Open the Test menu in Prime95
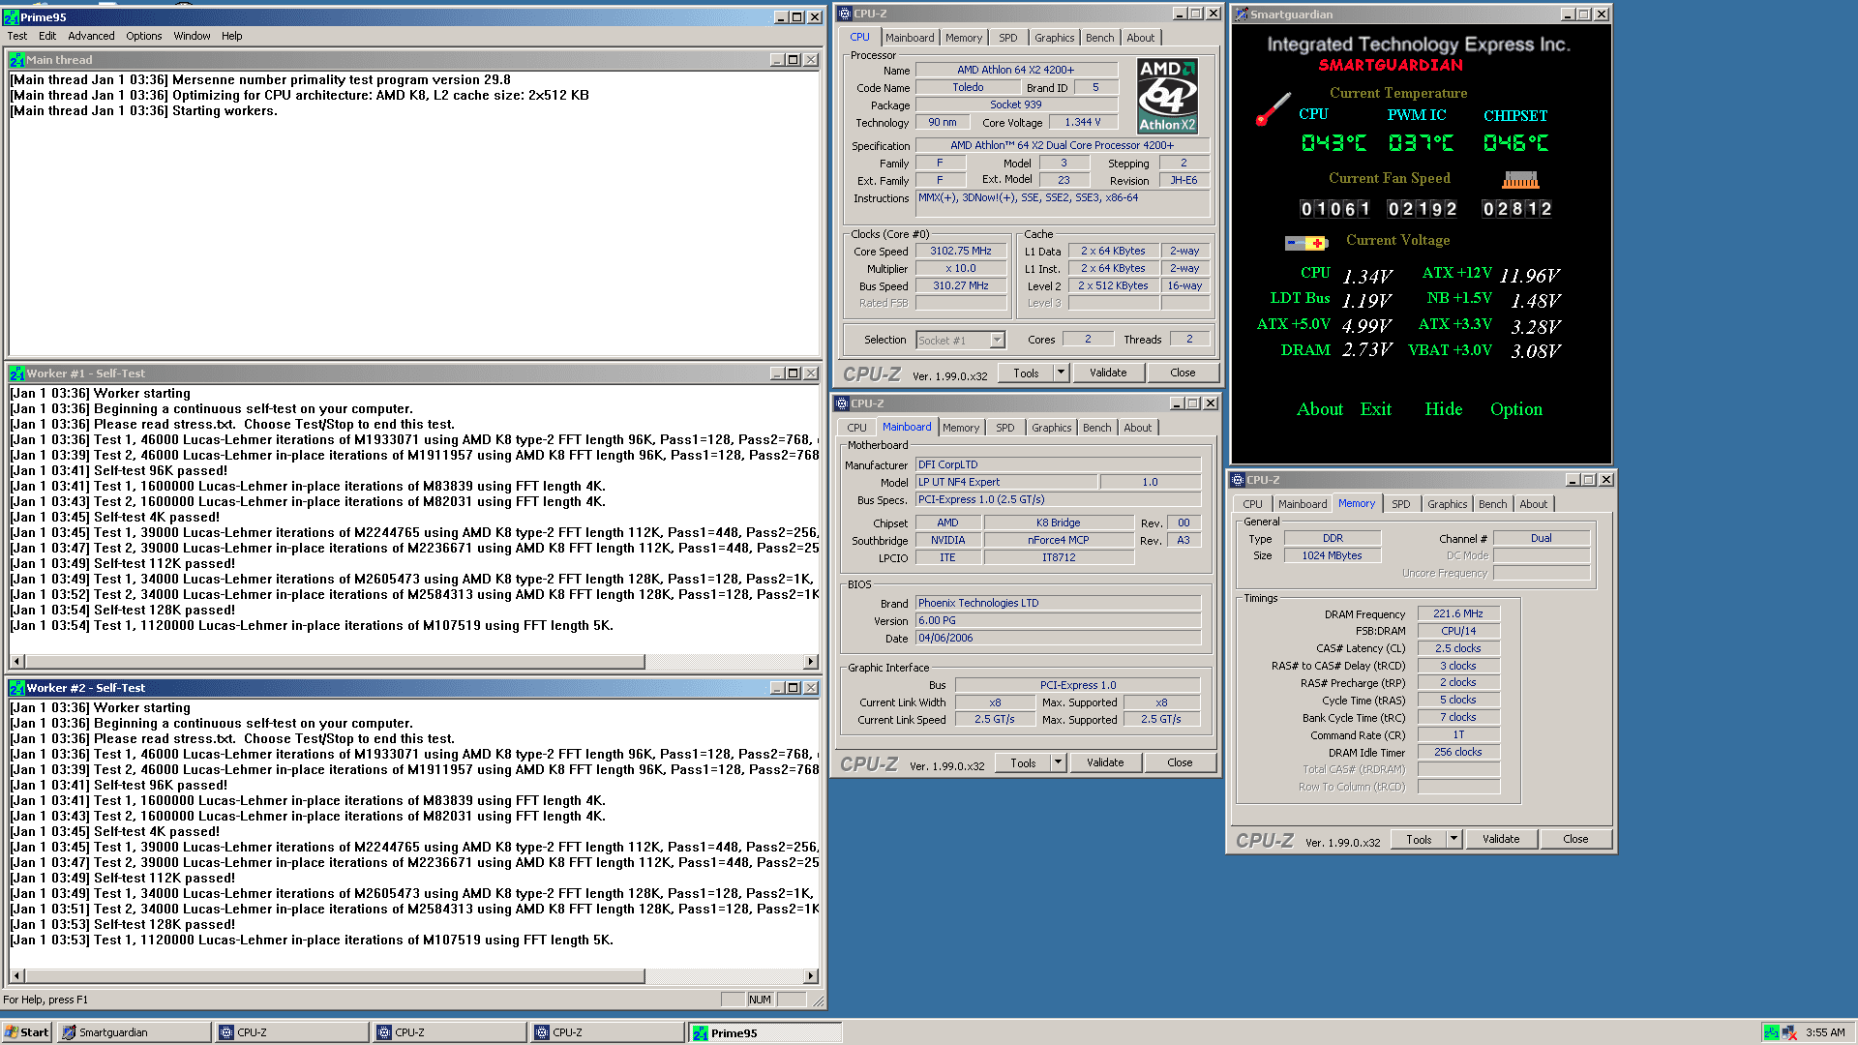This screenshot has height=1045, width=1858. tap(17, 36)
